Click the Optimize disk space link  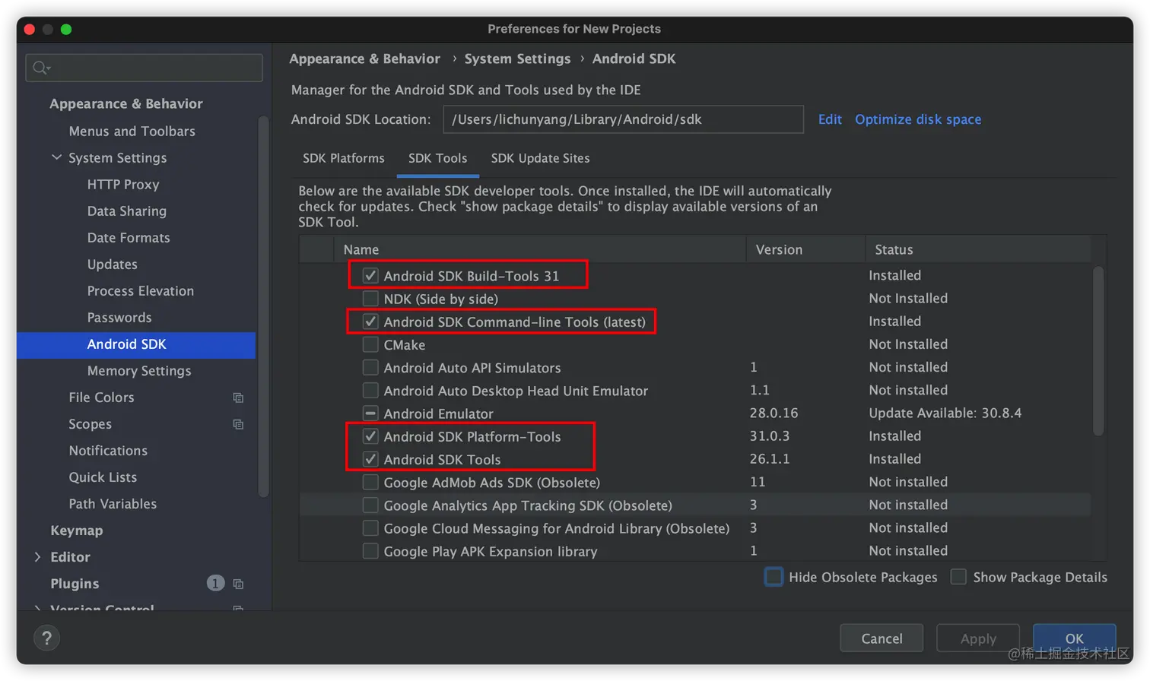[x=918, y=119]
